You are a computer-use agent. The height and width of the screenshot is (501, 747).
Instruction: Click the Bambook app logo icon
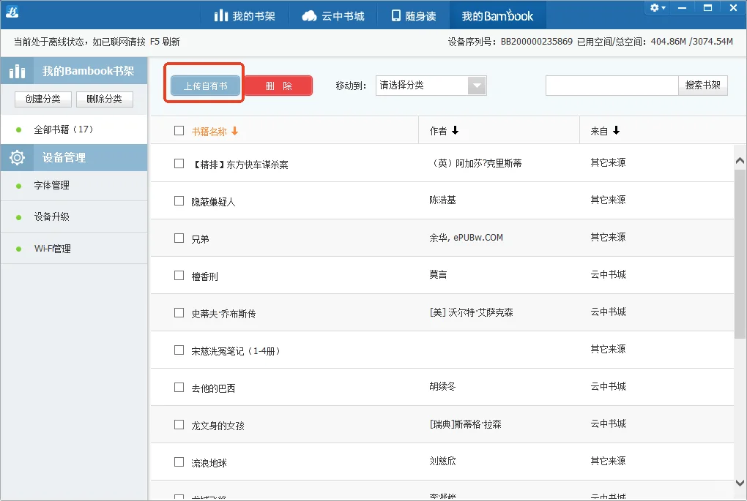pyautogui.click(x=12, y=12)
